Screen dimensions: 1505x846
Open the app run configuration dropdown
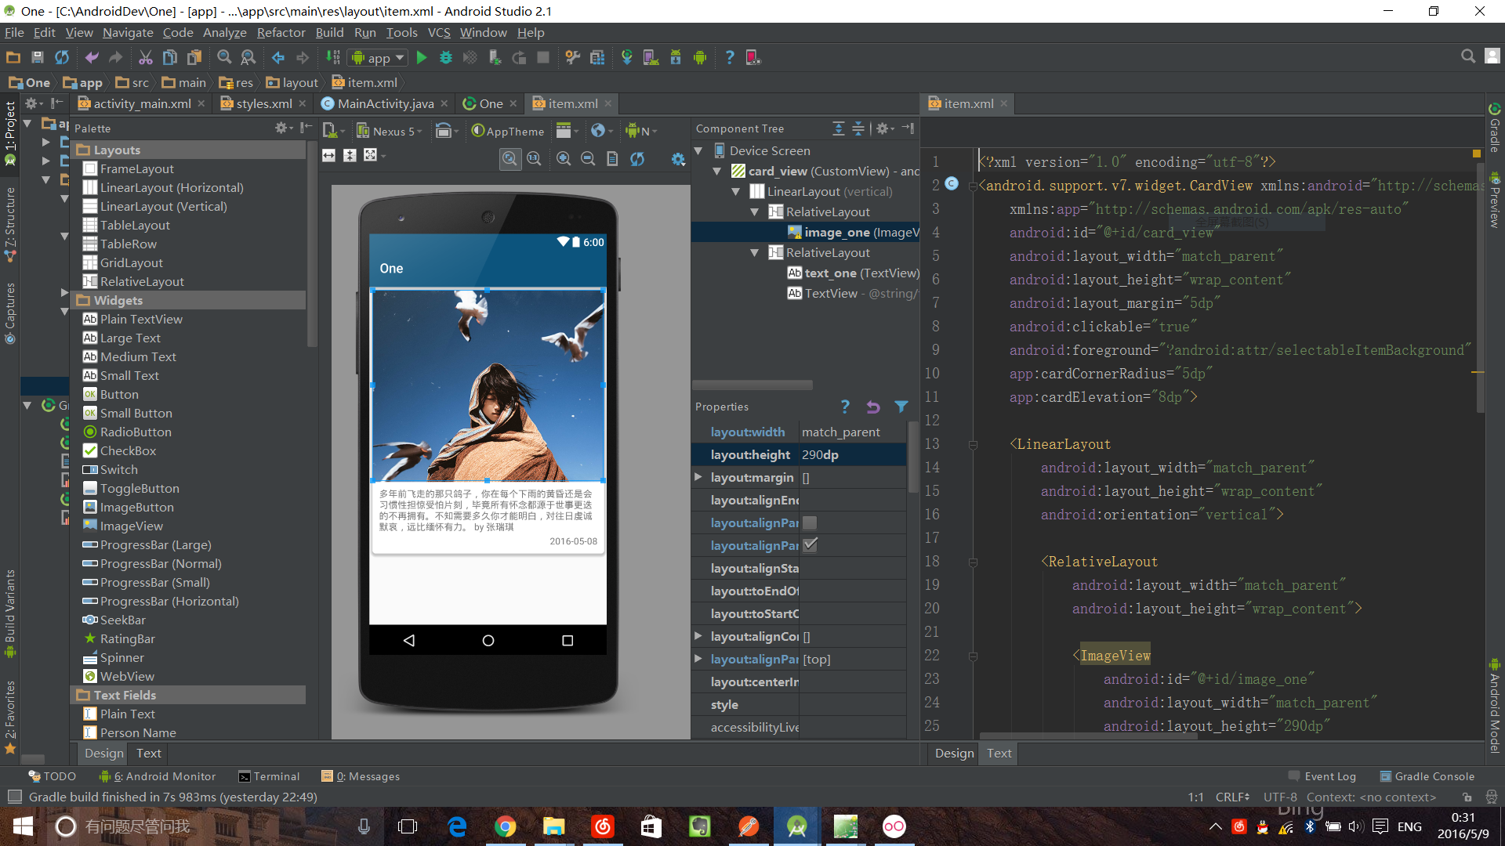(x=379, y=57)
